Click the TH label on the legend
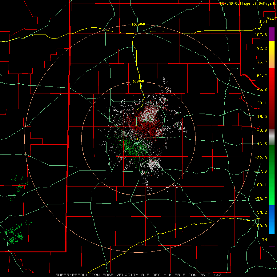 tap(264, 240)
